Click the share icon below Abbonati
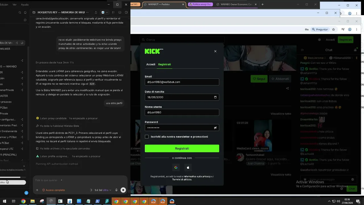This screenshot has width=364, height=205. click(287, 89)
